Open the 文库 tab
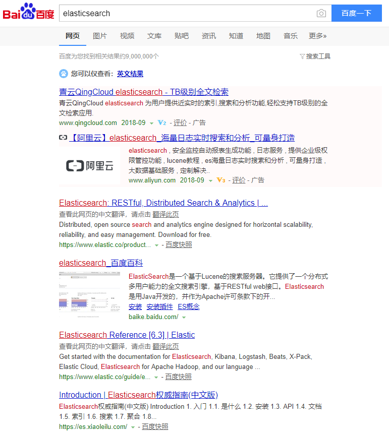This screenshot has width=389, height=435. pos(154,36)
